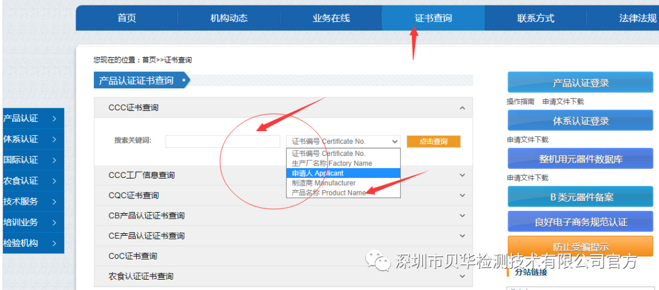Image resolution: width=659 pixels, height=290 pixels.
Task: Open the 体系认证 sidebar item
Action: click(x=33, y=139)
